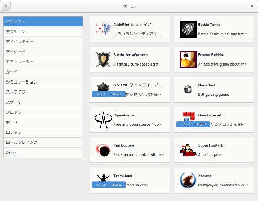Open the シミュレーション category
Viewport: 258px width, 201px height.
[x=43, y=82]
